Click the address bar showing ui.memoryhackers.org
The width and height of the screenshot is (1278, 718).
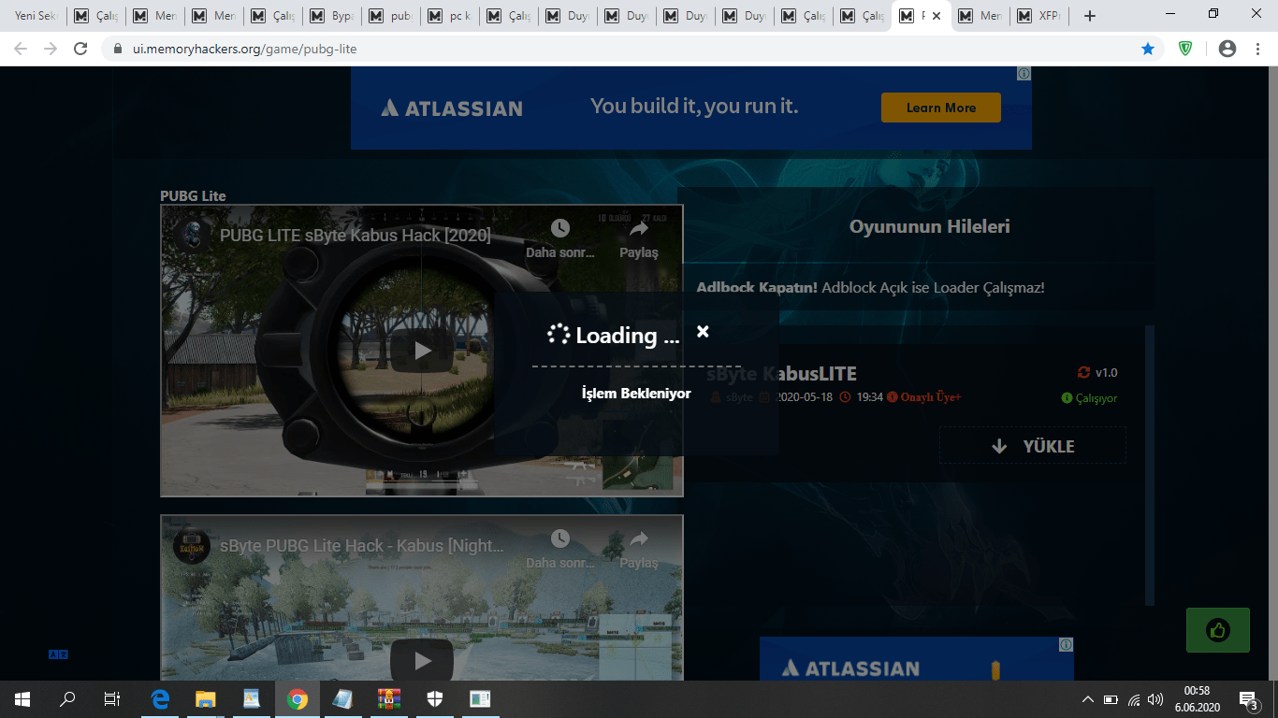pos(632,49)
